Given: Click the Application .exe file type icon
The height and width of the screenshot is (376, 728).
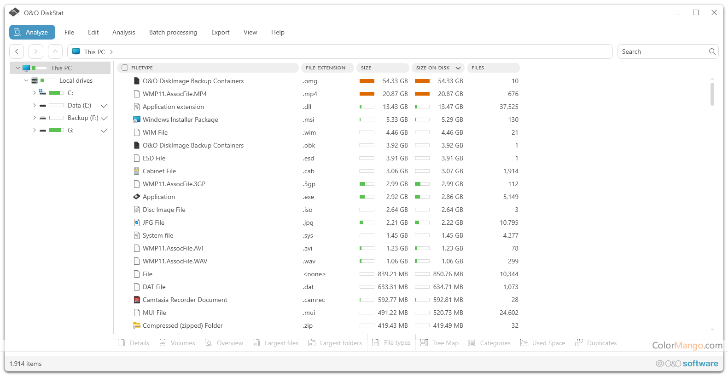Looking at the screenshot, I should click(136, 197).
